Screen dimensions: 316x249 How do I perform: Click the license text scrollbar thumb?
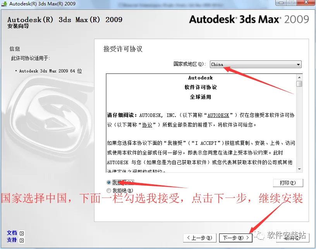(x=299, y=84)
